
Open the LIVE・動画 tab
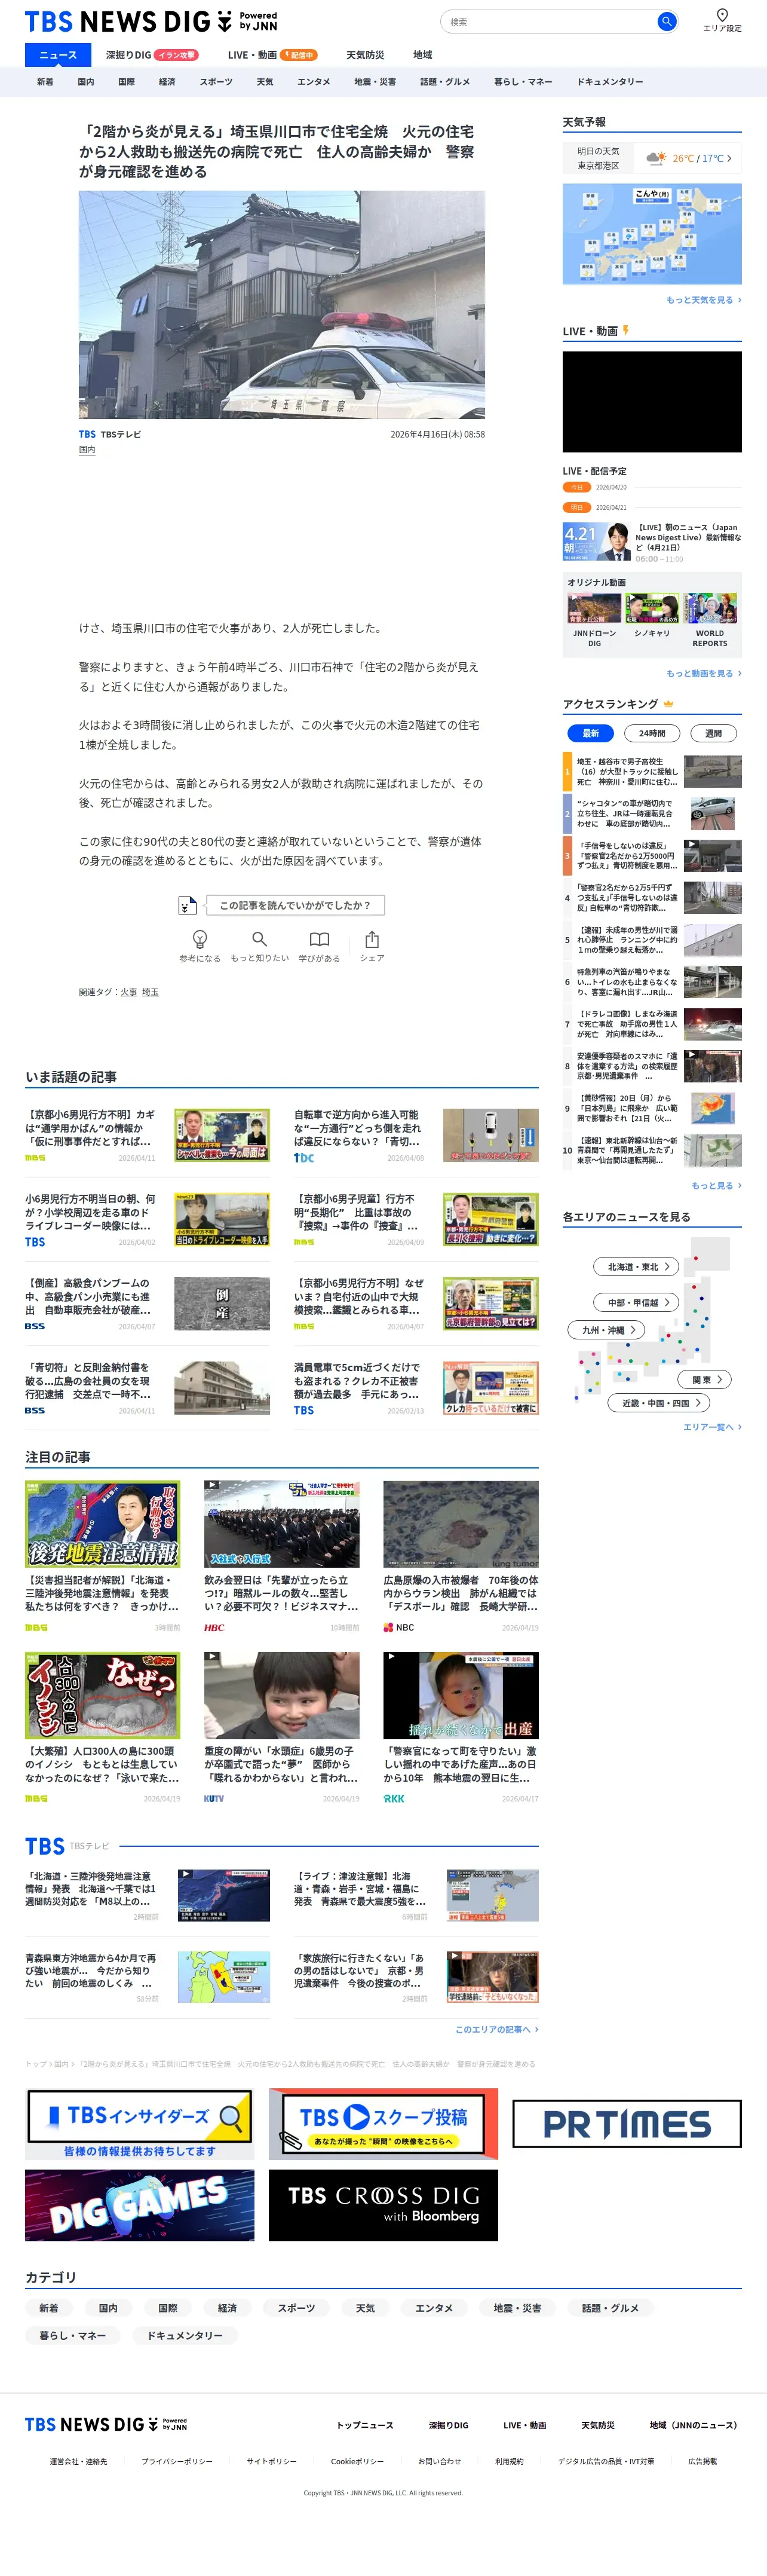(272, 55)
